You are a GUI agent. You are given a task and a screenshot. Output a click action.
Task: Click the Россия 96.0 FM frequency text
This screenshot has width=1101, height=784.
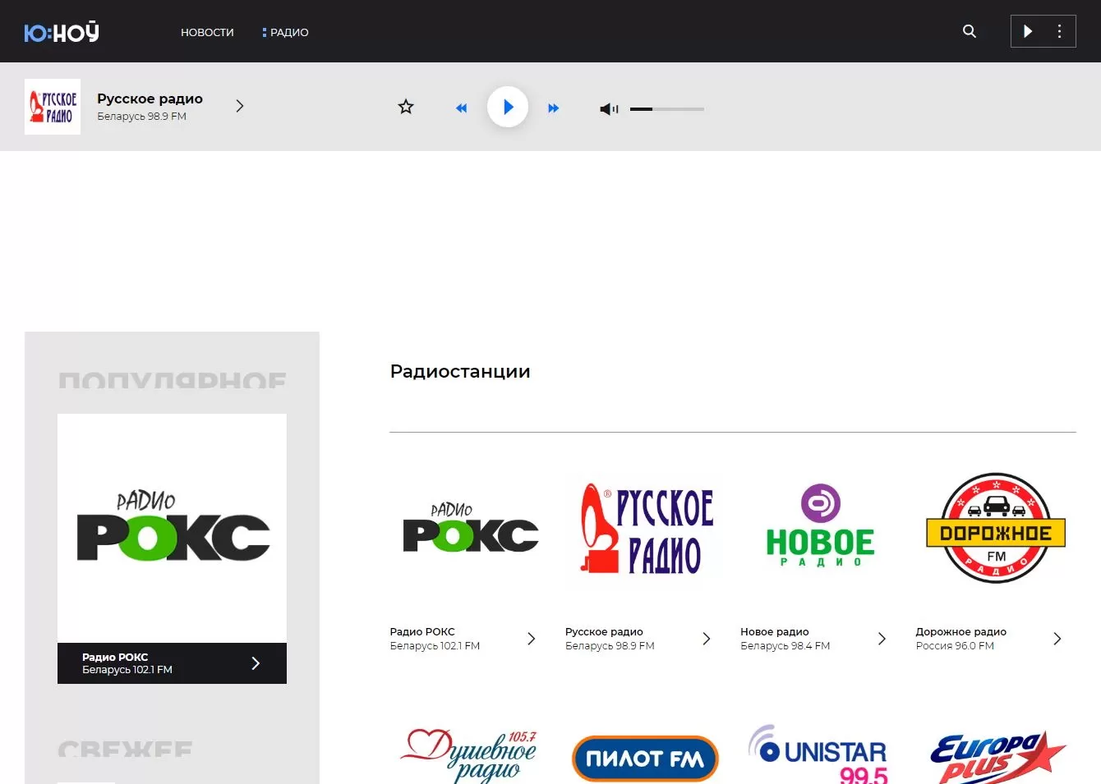955,646
